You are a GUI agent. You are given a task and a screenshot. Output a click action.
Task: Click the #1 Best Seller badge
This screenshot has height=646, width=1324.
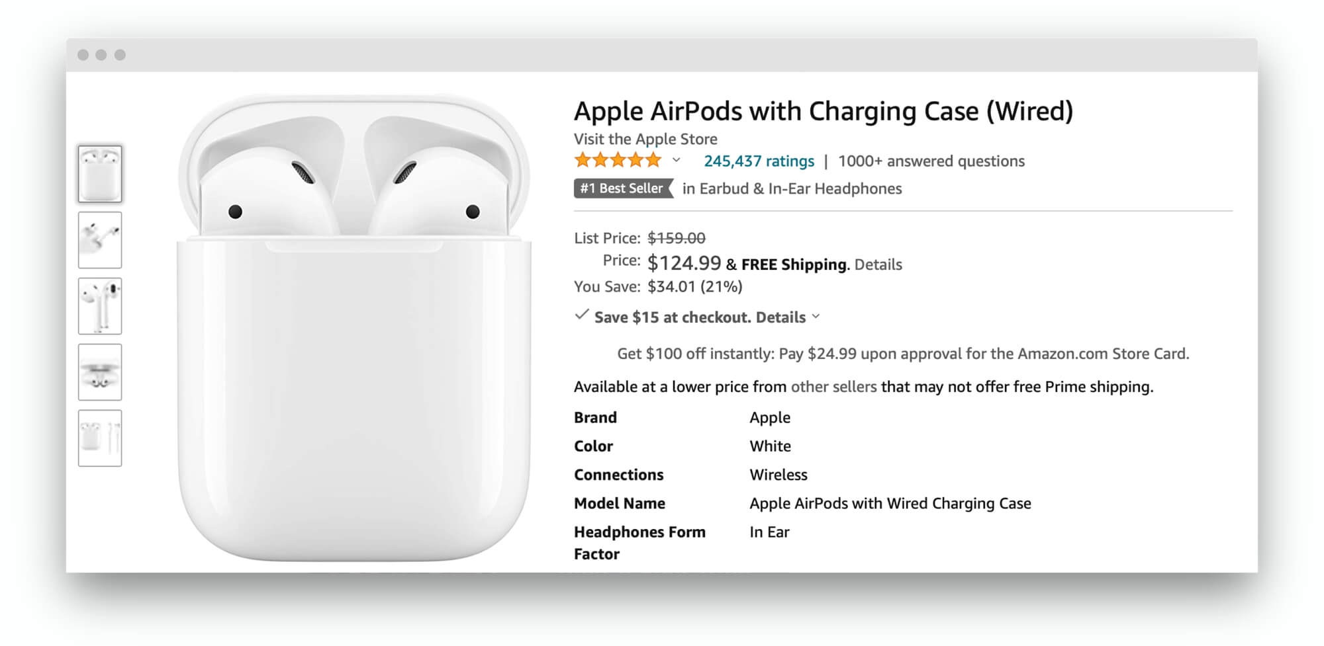[x=623, y=188]
